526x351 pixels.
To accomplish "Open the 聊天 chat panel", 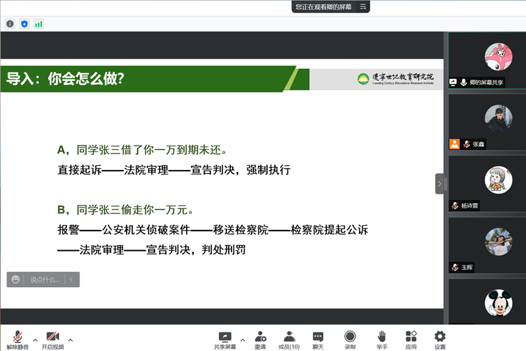I will (x=318, y=339).
